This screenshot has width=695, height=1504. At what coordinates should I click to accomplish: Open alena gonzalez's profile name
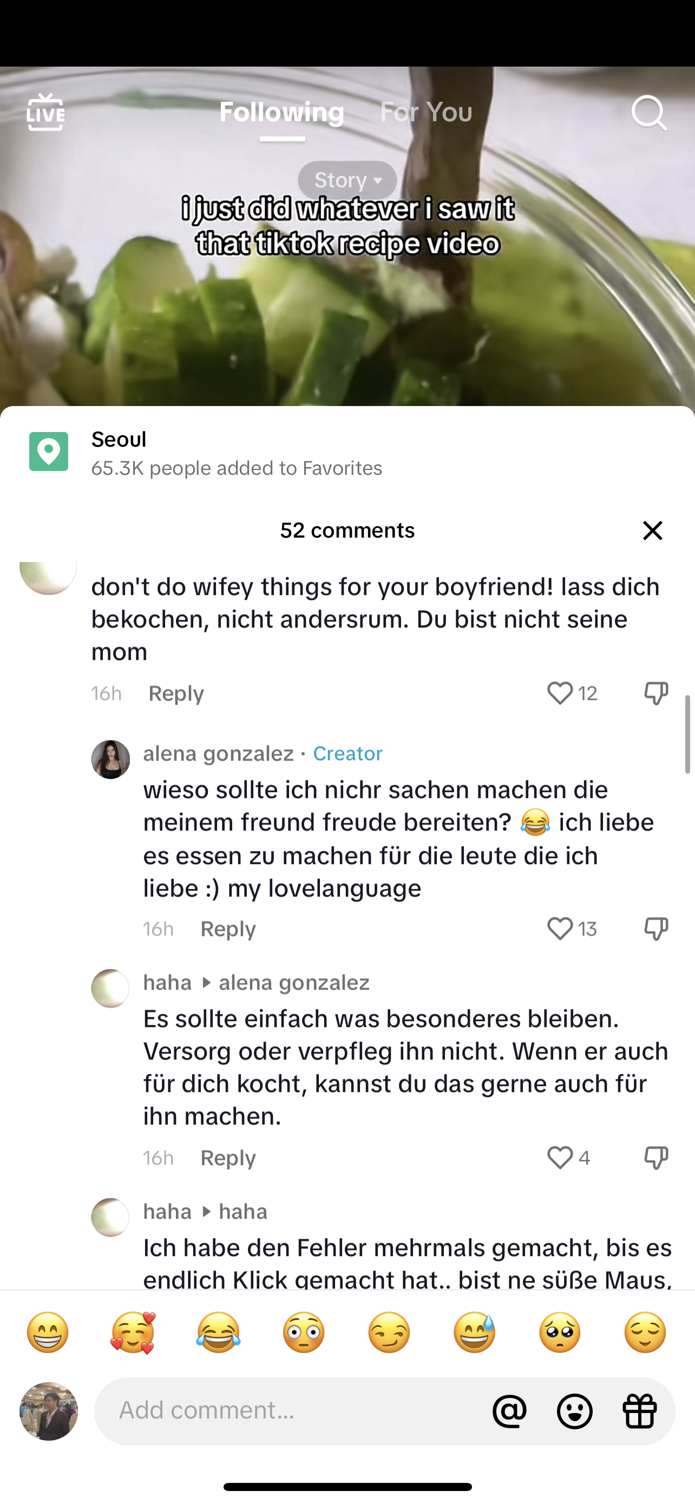219,753
